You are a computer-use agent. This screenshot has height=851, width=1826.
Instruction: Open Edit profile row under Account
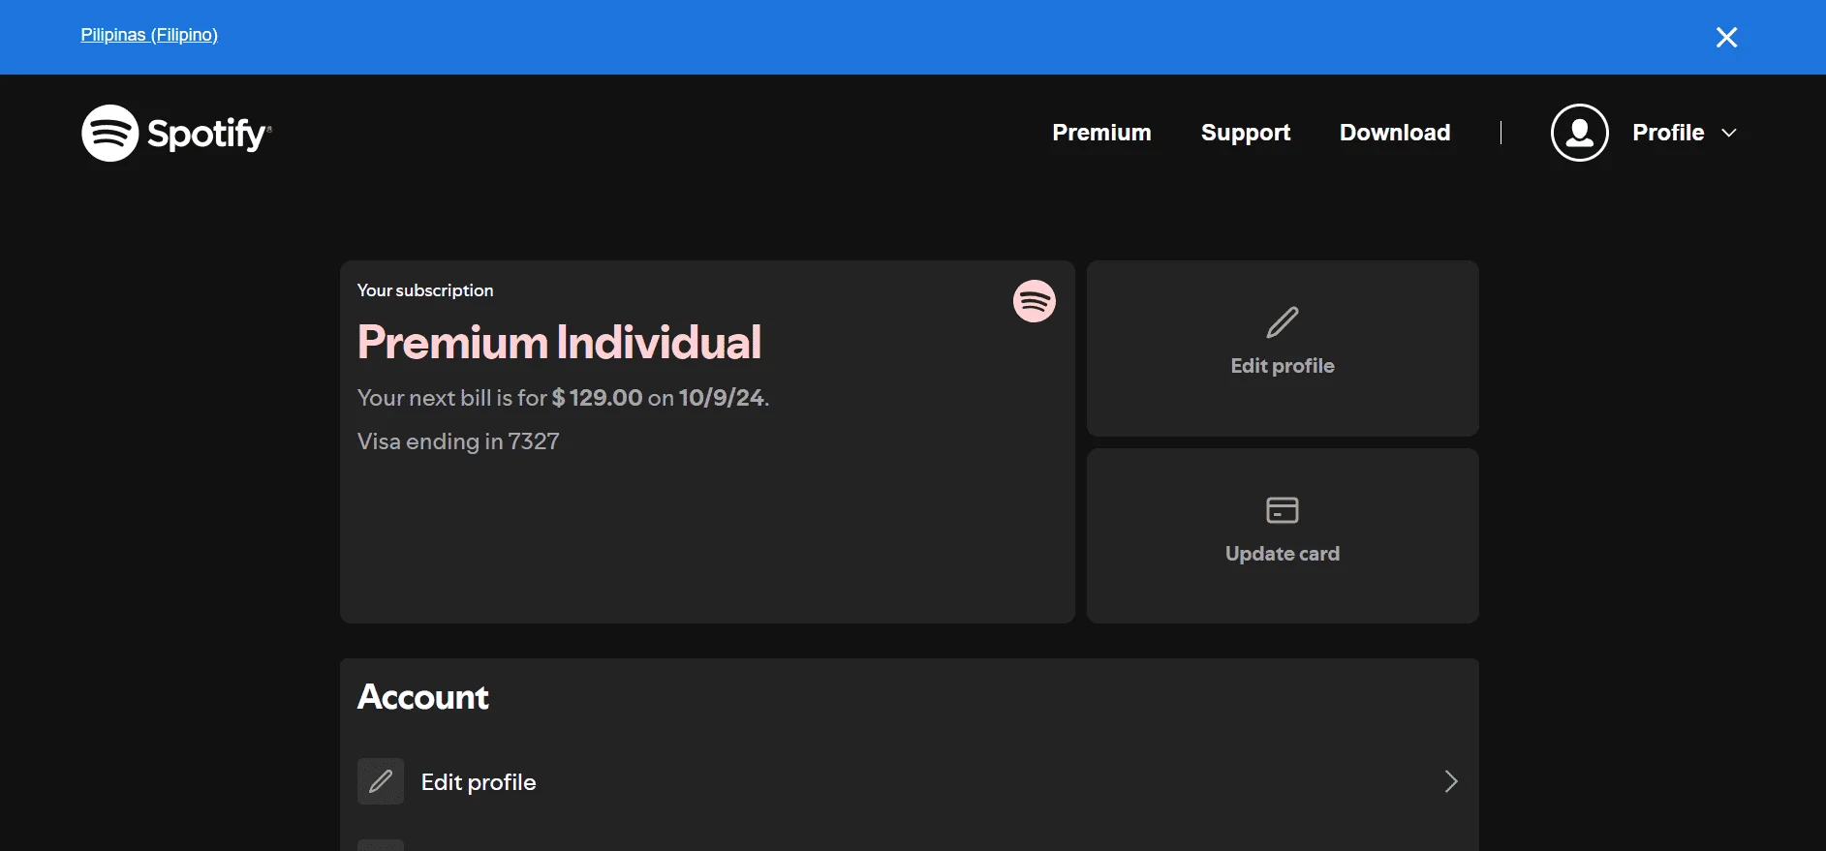tap(909, 781)
